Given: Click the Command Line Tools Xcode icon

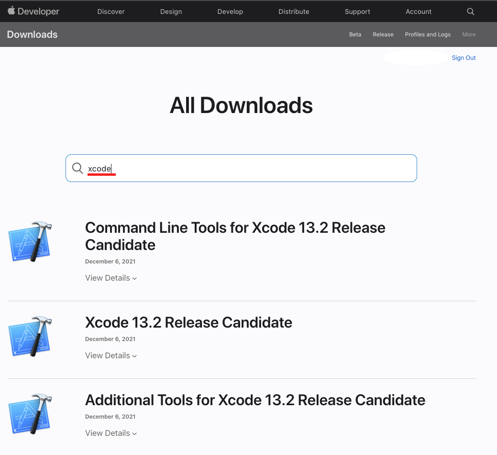Looking at the screenshot, I should (x=30, y=241).
